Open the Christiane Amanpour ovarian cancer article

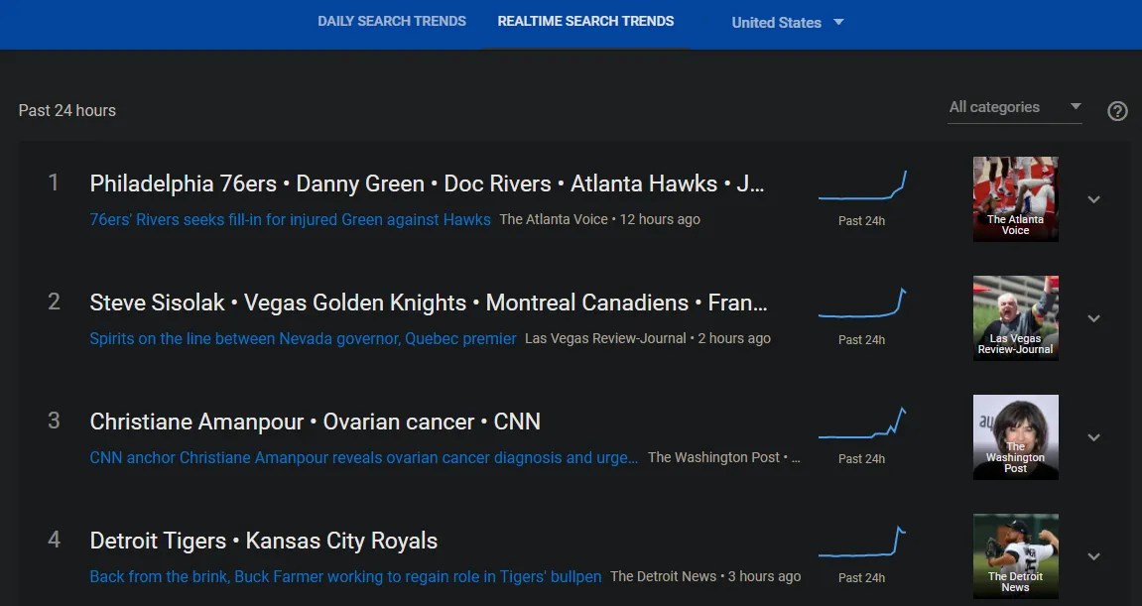coord(363,457)
